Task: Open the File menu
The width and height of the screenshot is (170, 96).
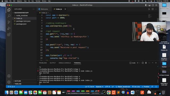Action: point(10,1)
